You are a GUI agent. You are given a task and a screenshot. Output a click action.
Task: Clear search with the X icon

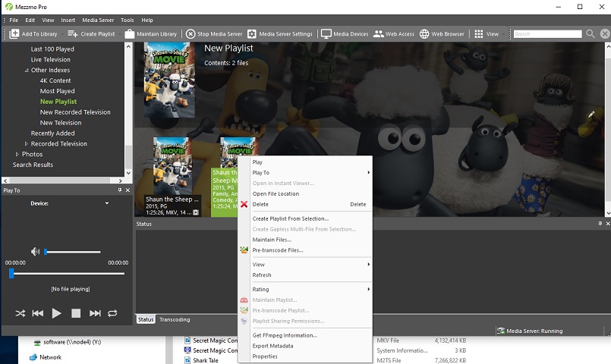pos(605,34)
